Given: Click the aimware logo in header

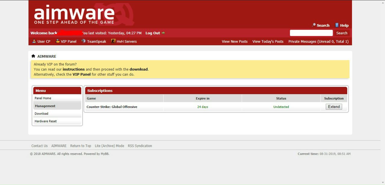Looking at the screenshot, I should [x=74, y=14].
